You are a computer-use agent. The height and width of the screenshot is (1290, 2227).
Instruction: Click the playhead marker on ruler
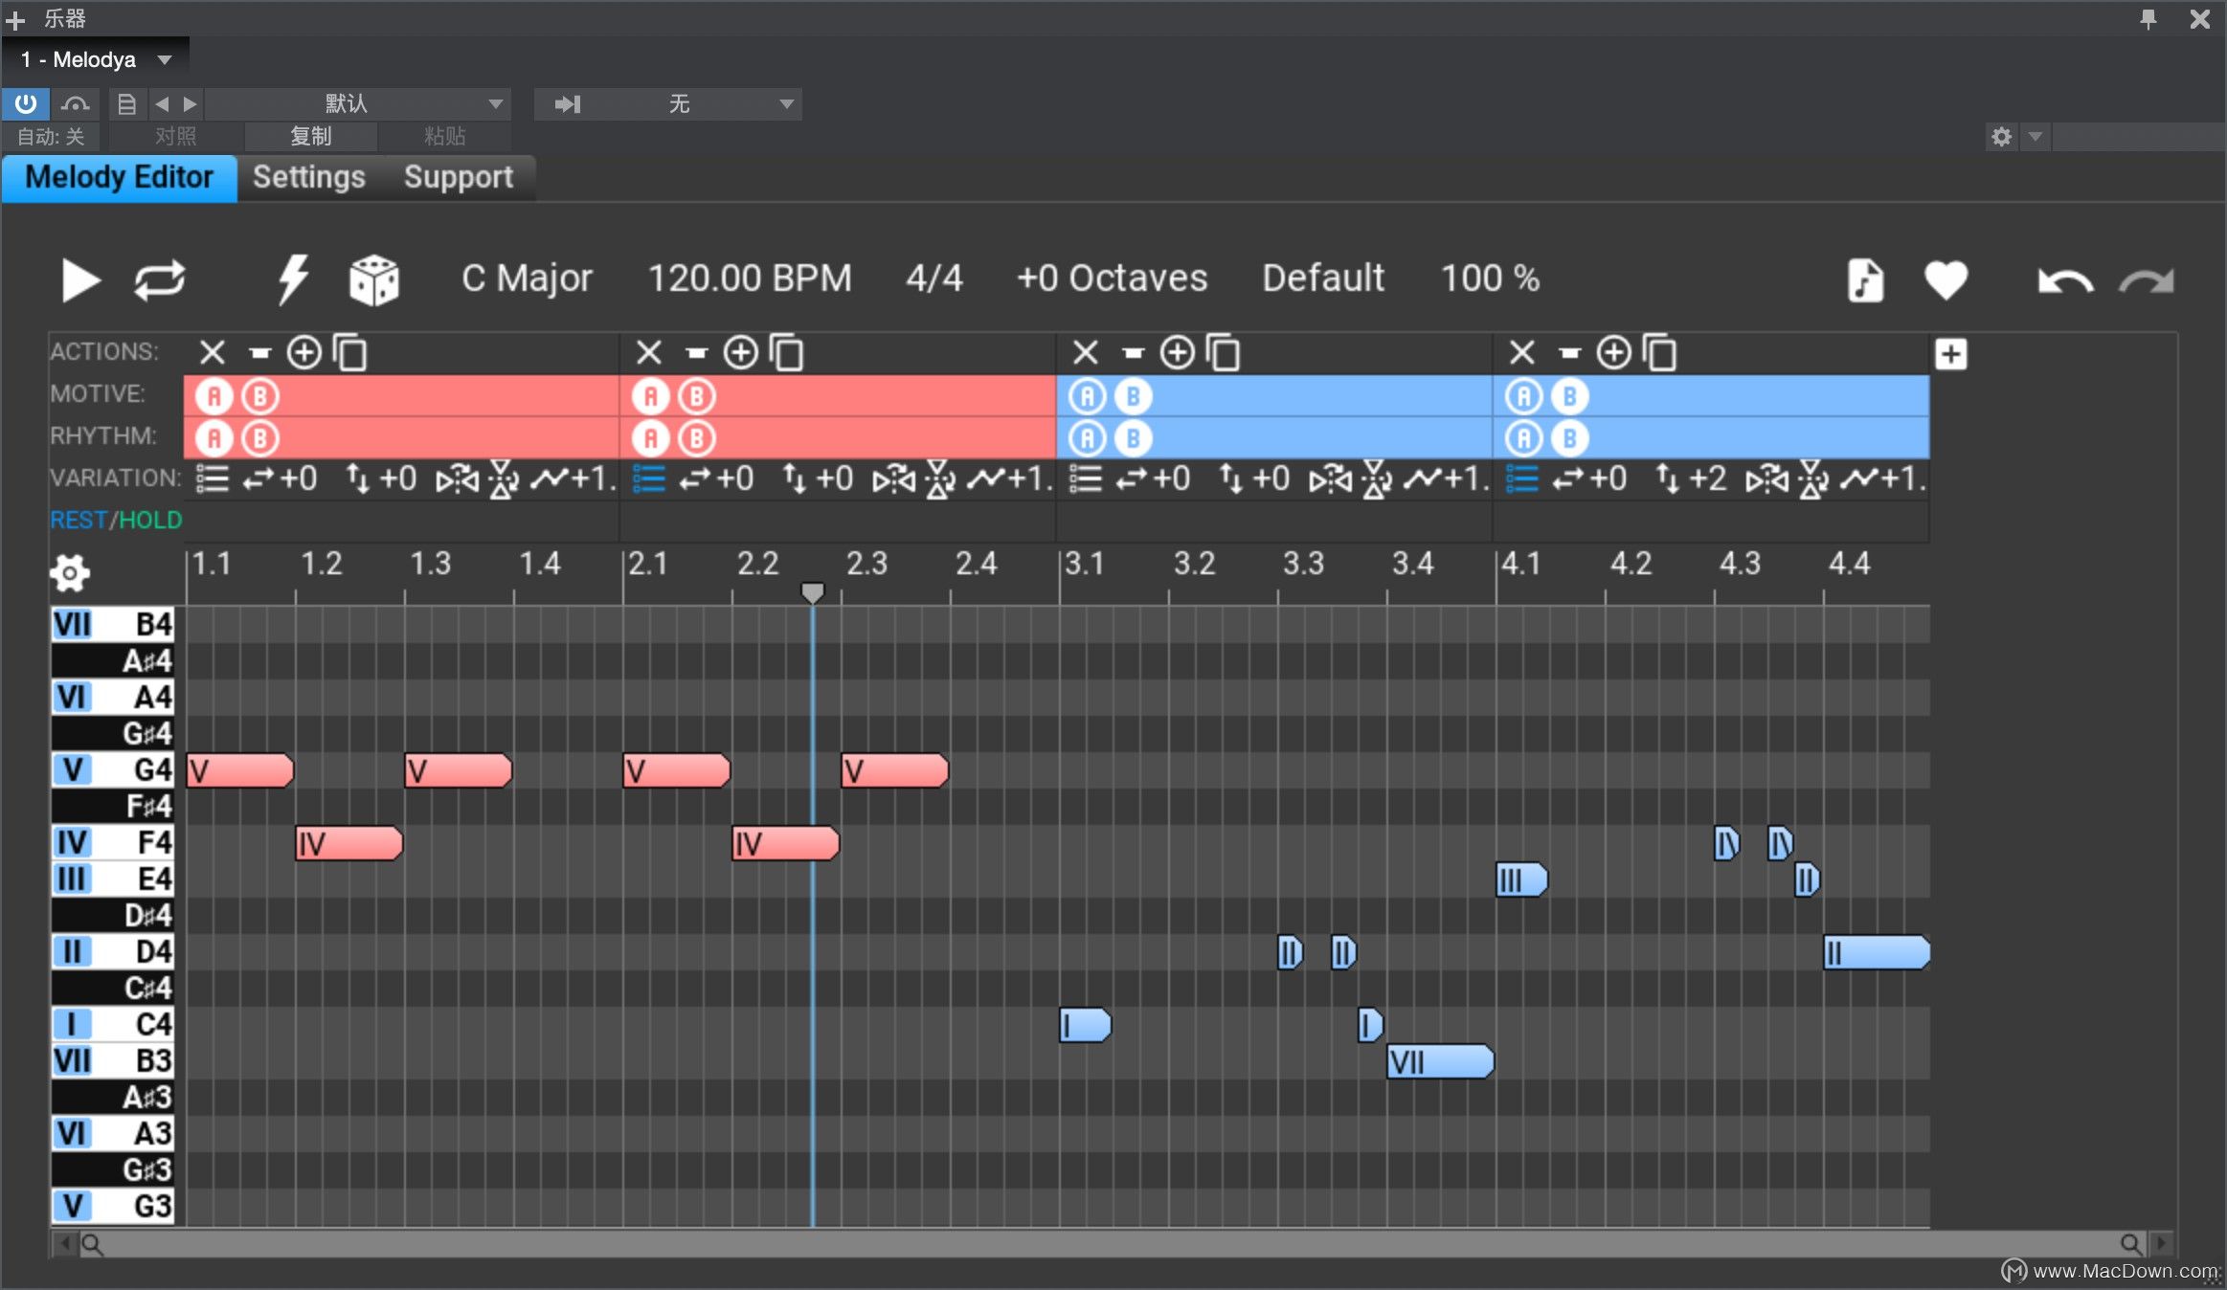[812, 593]
